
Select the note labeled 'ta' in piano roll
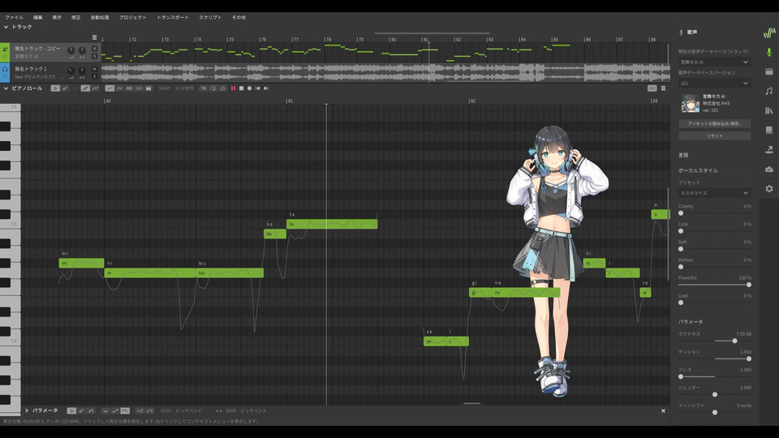point(332,224)
